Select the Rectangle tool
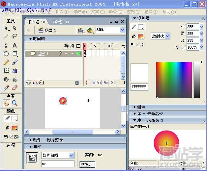207x171 pixels. [x=15, y=54]
